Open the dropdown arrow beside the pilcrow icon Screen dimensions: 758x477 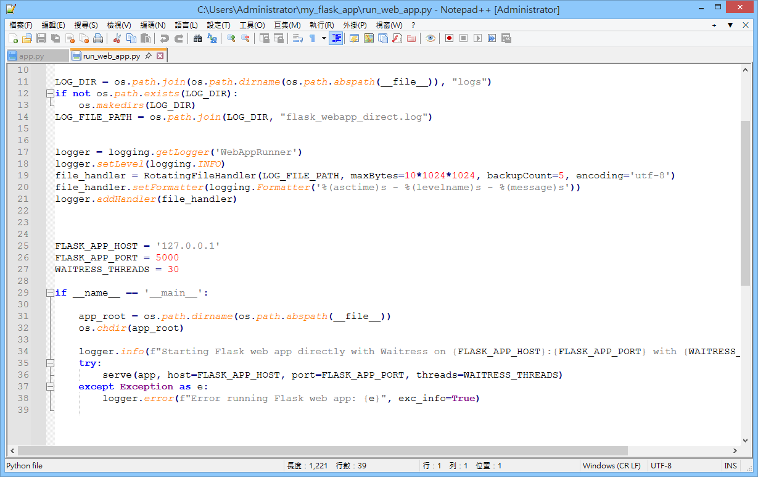pyautogui.click(x=324, y=38)
